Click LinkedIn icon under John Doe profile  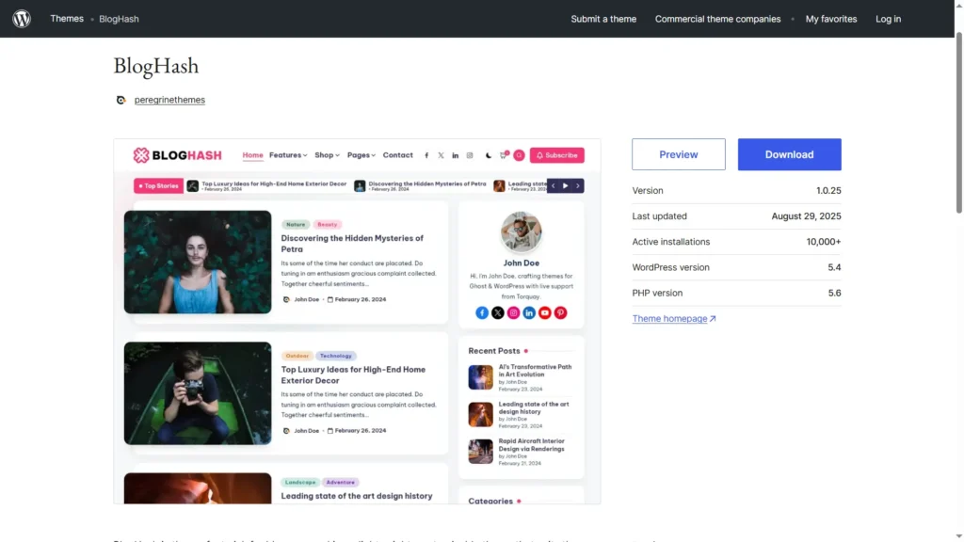tap(529, 312)
